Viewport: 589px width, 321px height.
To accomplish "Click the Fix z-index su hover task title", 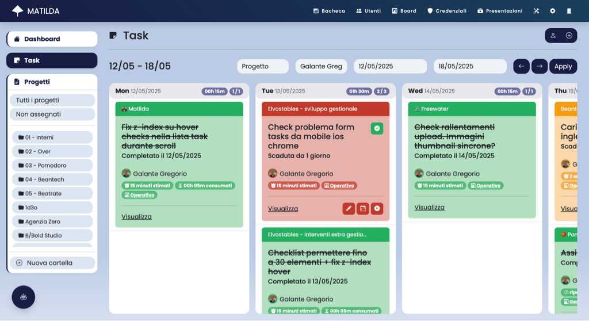I will click(x=165, y=136).
